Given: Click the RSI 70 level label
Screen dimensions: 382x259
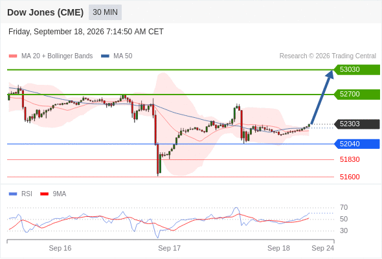Looking at the screenshot, I should [344, 208].
